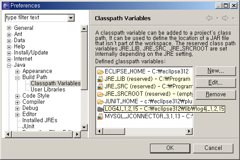This screenshot has height=160, width=240.
Task: Expand the Code Style node
Action: pyautogui.click(x=17, y=96)
